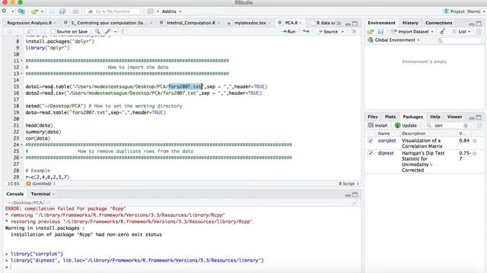Viewport: 487px width, 273px height.
Task: Open the Project: (None) dropdown
Action: [464, 11]
